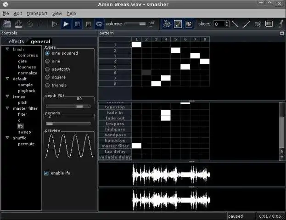Pause playback with the pause icon
286x220 pixels.
tap(77, 24)
